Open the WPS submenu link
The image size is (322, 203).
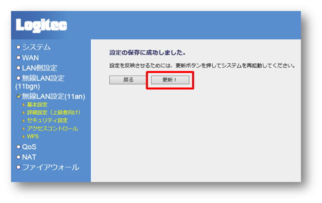point(33,136)
